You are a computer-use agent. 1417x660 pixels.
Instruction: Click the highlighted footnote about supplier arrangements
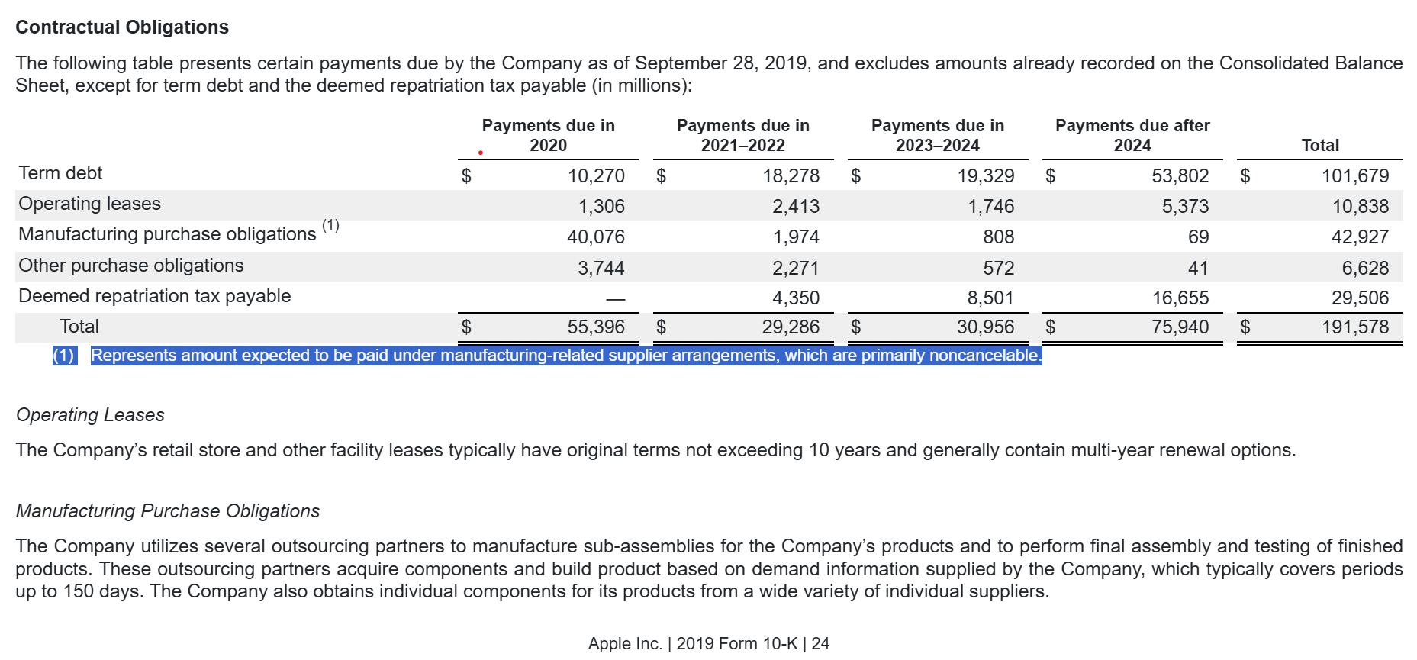click(566, 356)
